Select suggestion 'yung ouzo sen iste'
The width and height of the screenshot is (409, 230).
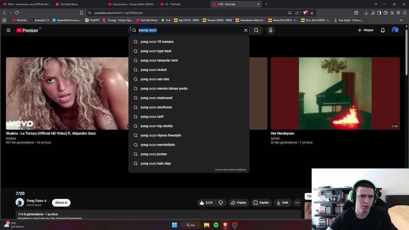tap(189, 79)
